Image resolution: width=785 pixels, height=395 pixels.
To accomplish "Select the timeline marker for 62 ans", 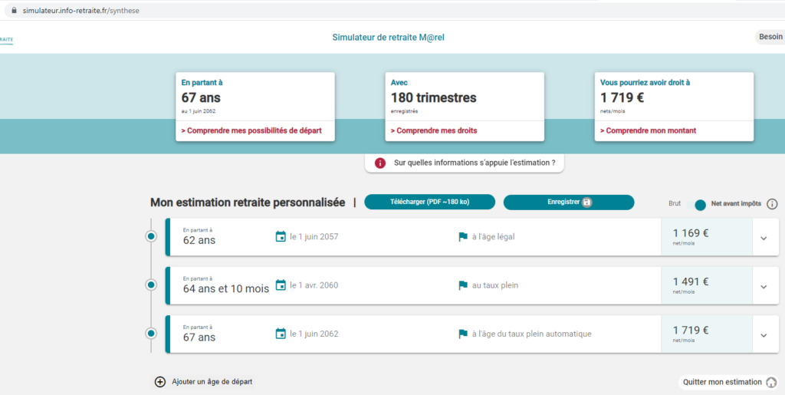I will point(151,236).
